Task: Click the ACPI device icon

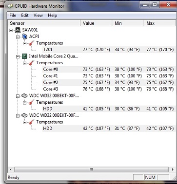Action: tap(24, 37)
